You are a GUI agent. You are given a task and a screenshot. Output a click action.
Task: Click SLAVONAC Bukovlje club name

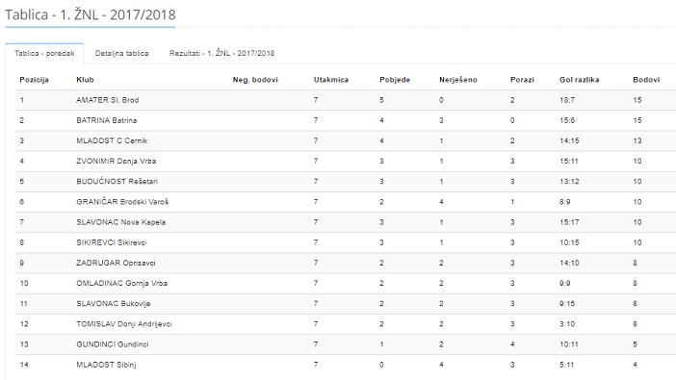pyautogui.click(x=114, y=303)
